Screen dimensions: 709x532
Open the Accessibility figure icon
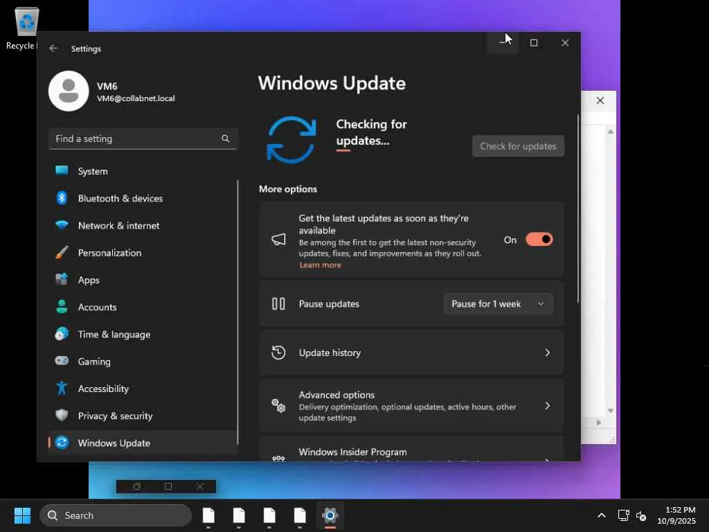tap(62, 388)
